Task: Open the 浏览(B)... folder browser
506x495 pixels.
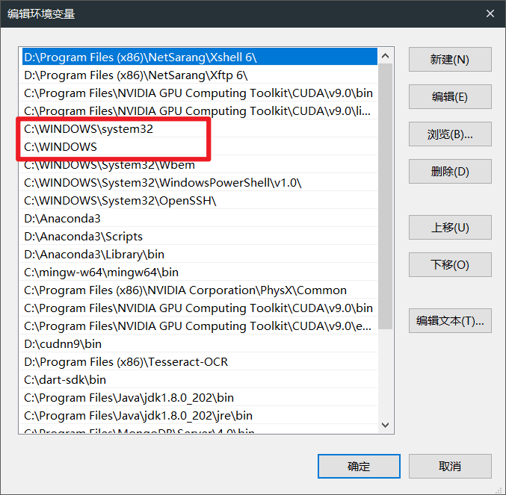Action: click(x=450, y=134)
